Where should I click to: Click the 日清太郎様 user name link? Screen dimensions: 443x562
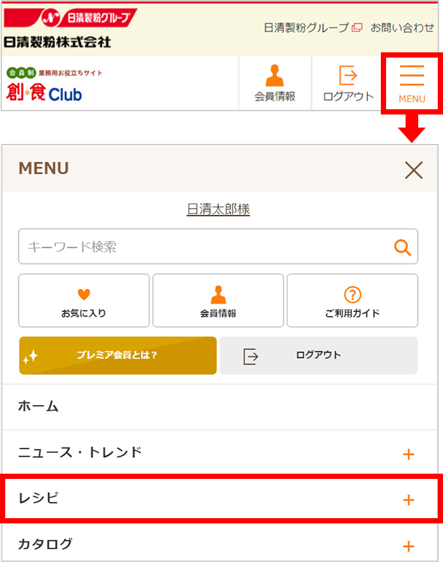(x=219, y=209)
